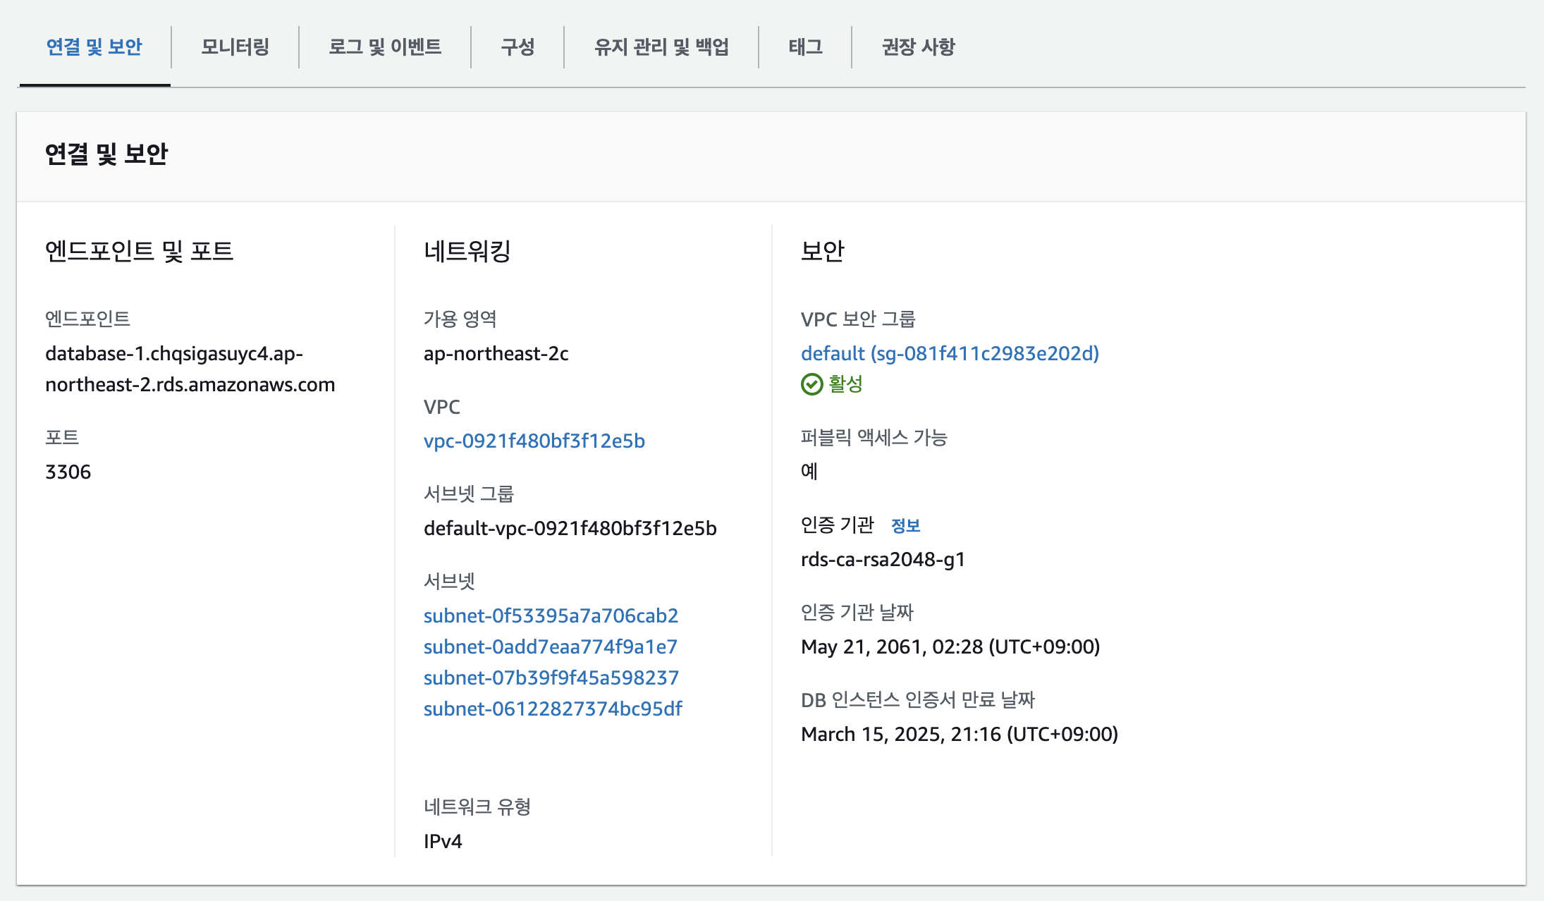Click certificate authority value rds-ca-rsa2048-g1
Image resolution: width=1544 pixels, height=901 pixels.
[x=883, y=559]
